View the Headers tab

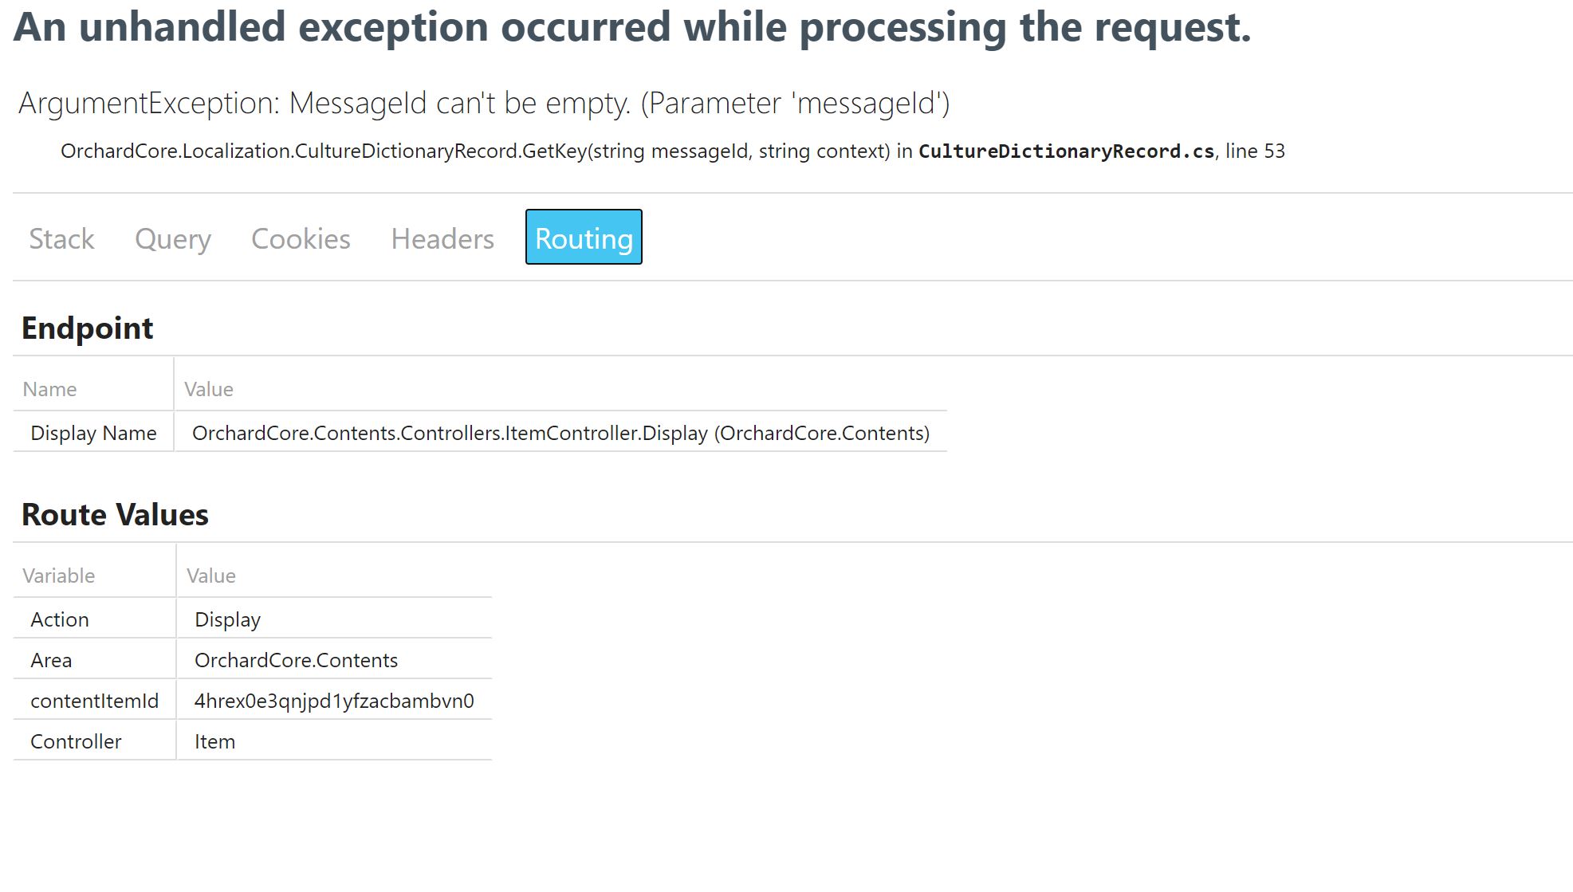point(442,238)
